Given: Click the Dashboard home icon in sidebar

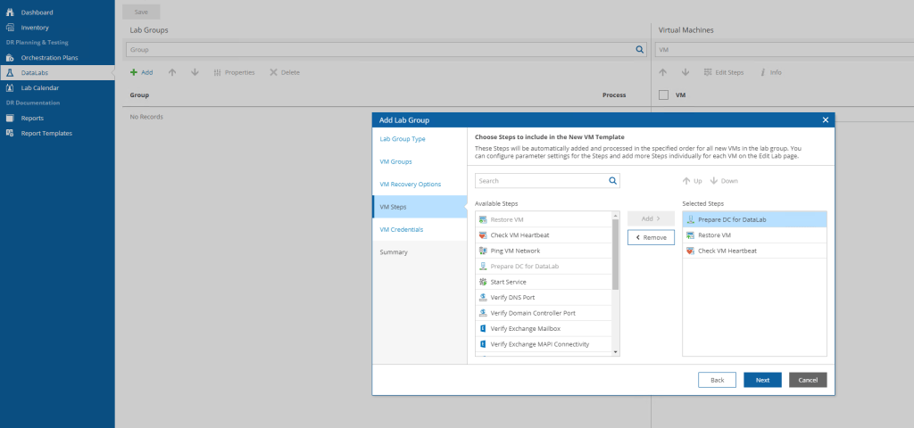Looking at the screenshot, I should 11,12.
